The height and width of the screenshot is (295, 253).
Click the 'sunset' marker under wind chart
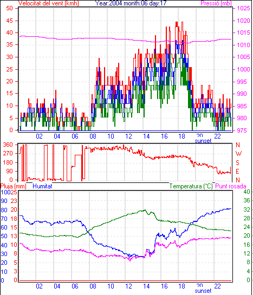pos(203,141)
